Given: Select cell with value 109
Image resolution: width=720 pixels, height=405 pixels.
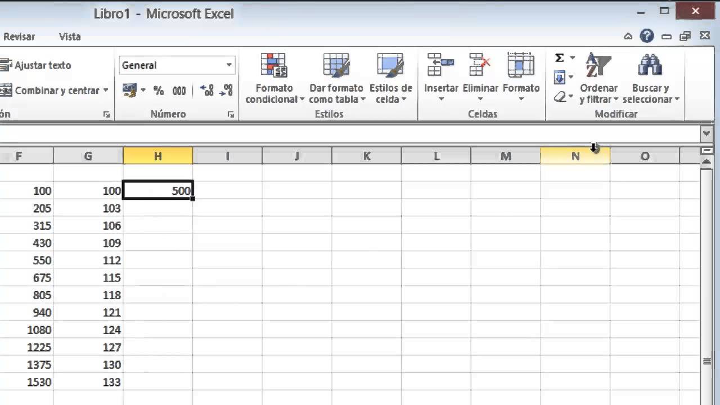Looking at the screenshot, I should pos(88,243).
